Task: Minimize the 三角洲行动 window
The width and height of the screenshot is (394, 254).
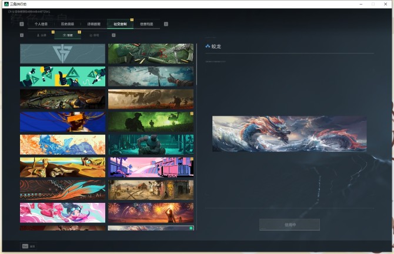Action: pos(361,4)
